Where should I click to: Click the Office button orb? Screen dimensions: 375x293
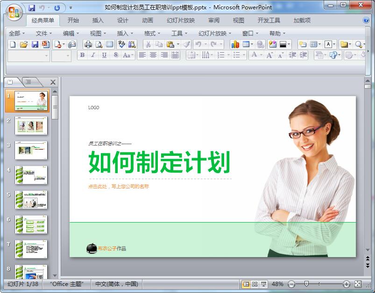click(x=14, y=12)
